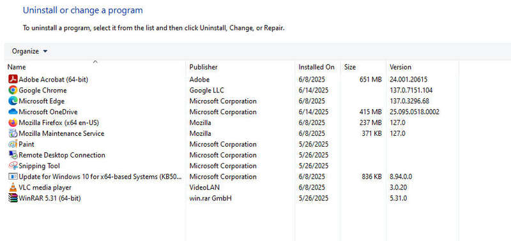Image resolution: width=511 pixels, height=241 pixels.
Task: Sort programs by Publisher column header
Action: coord(203,67)
